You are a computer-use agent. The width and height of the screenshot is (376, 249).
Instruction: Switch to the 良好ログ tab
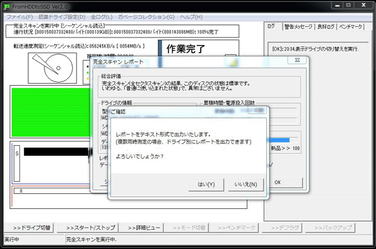tap(326, 27)
